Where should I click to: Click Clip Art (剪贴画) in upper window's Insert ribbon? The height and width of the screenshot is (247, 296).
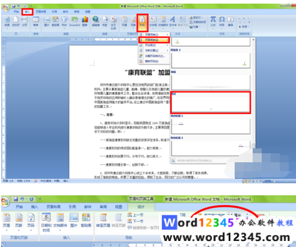(x=55, y=22)
